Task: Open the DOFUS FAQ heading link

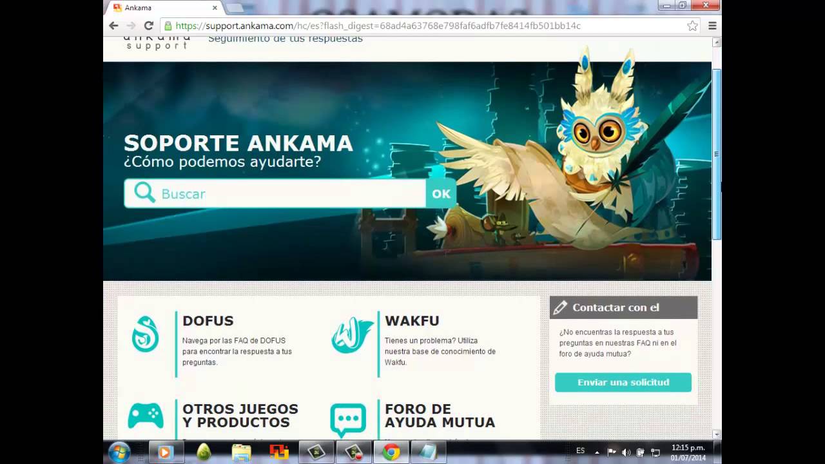Action: [208, 320]
